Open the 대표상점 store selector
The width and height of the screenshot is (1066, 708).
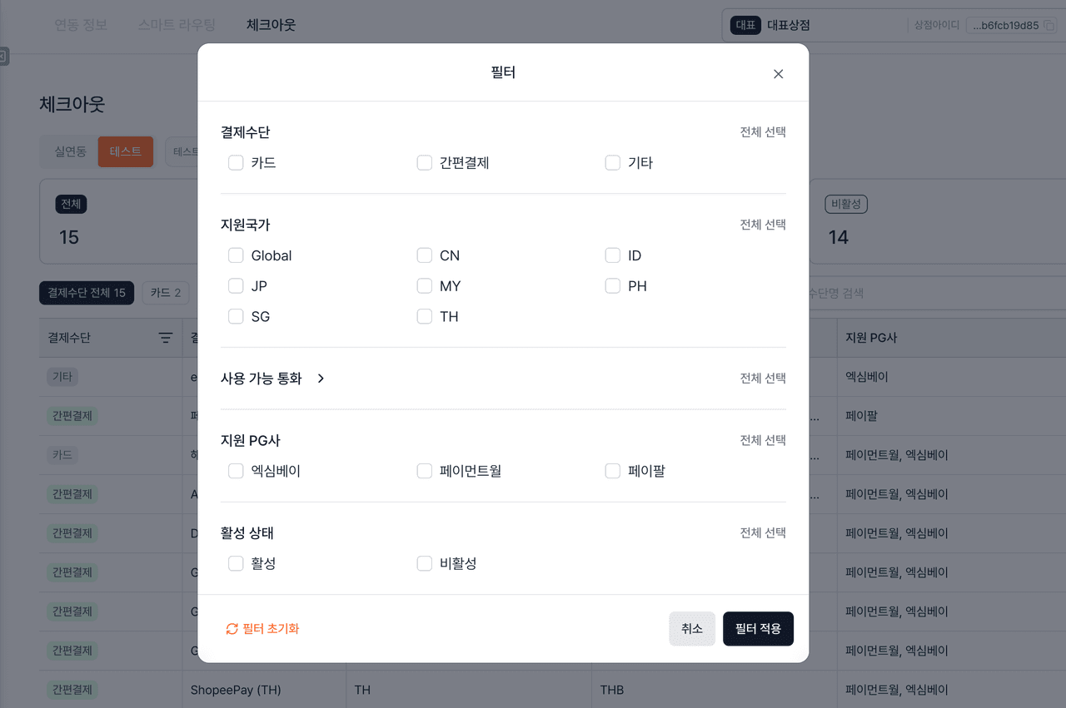(812, 26)
